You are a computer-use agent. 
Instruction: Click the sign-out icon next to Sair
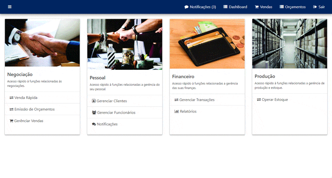point(315,7)
